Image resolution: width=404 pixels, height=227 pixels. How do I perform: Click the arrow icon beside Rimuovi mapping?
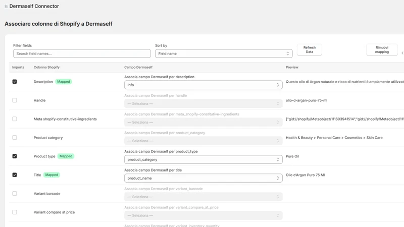coord(402,53)
